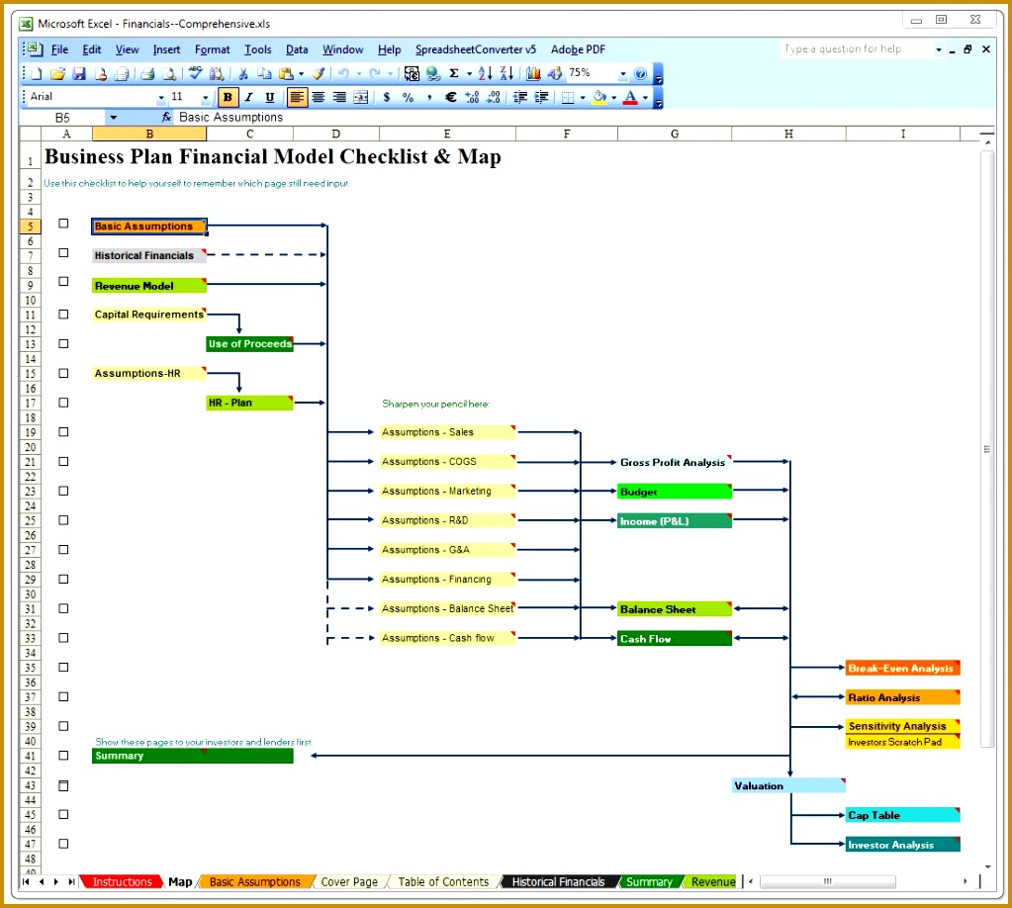Toggle bold formatting off

tap(227, 97)
